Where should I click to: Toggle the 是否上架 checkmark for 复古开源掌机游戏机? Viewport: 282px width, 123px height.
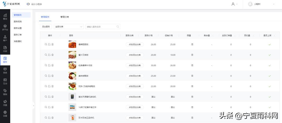point(269,97)
